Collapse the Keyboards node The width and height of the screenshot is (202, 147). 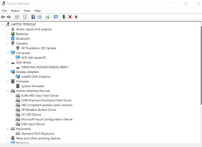click(8, 129)
